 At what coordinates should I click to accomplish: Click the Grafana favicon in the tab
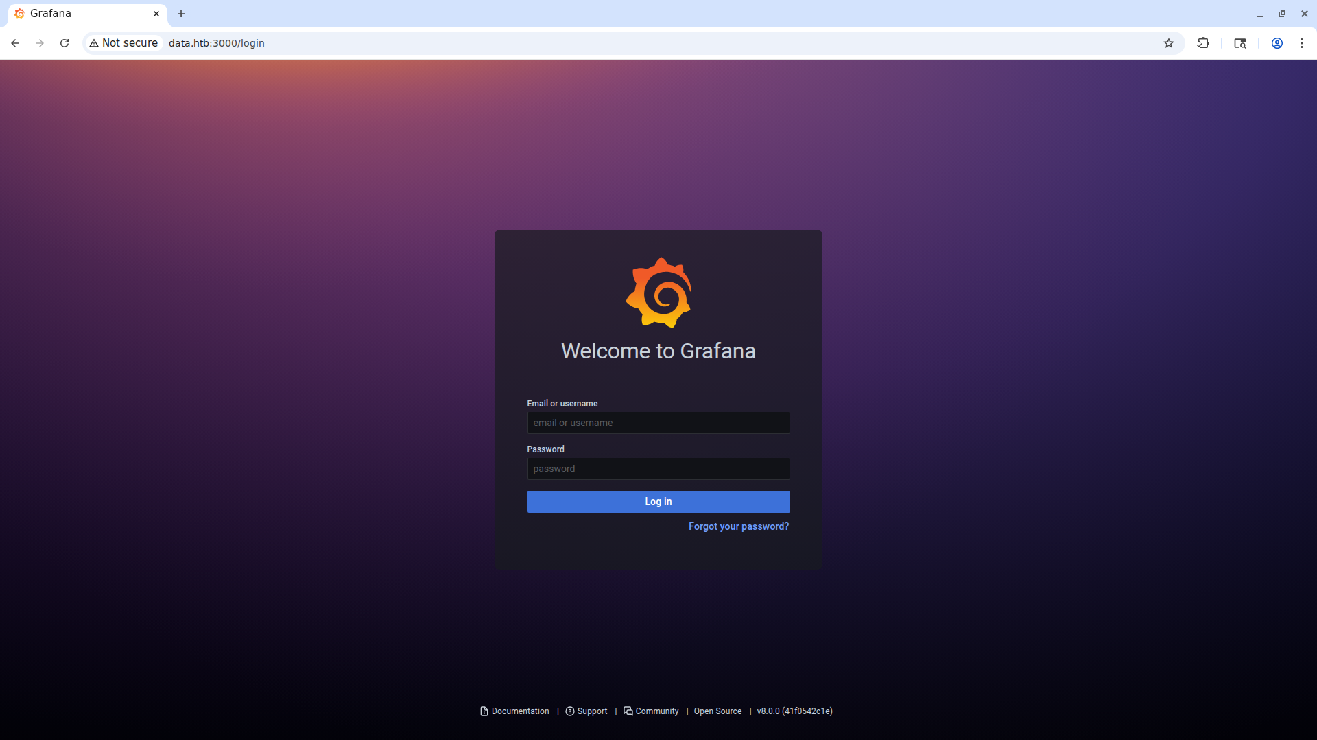tap(20, 14)
